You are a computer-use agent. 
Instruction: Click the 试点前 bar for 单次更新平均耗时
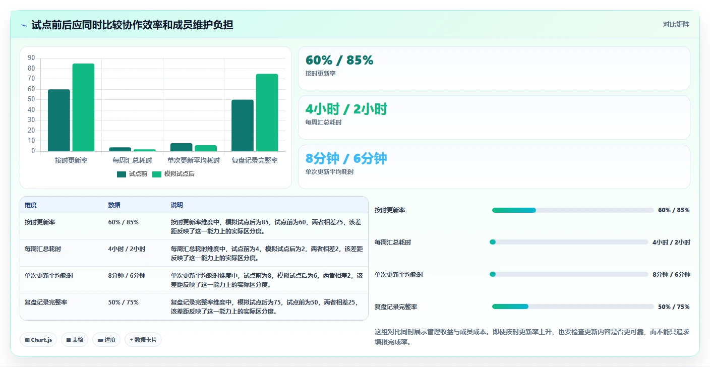point(182,147)
